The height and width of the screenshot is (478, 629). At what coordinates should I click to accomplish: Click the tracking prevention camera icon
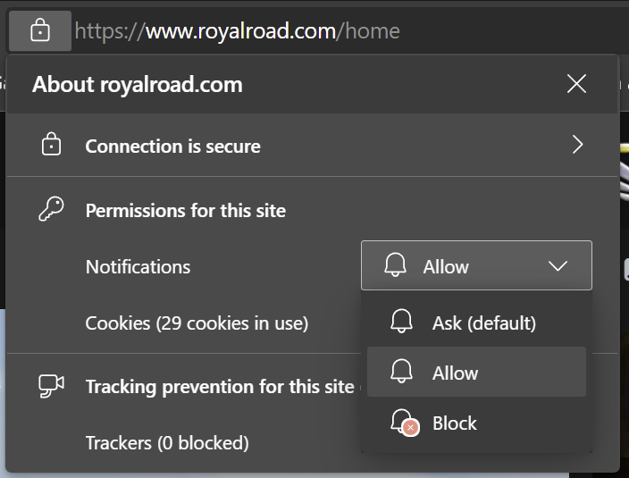tap(51, 386)
